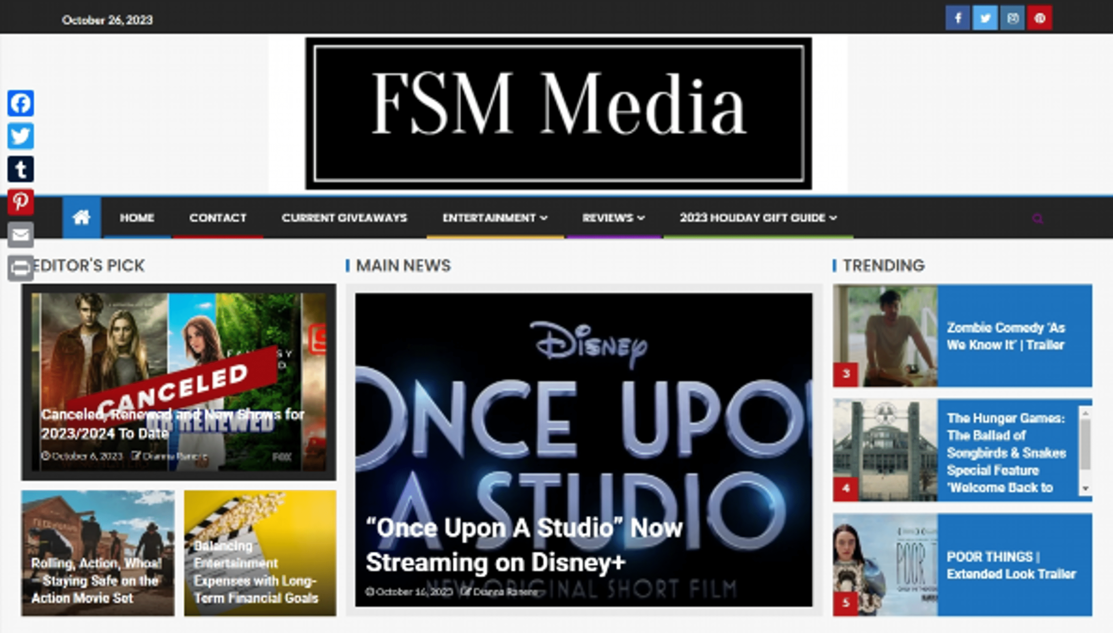
Task: Open CURRENT GIVEAWAYS page
Action: pyautogui.click(x=344, y=218)
